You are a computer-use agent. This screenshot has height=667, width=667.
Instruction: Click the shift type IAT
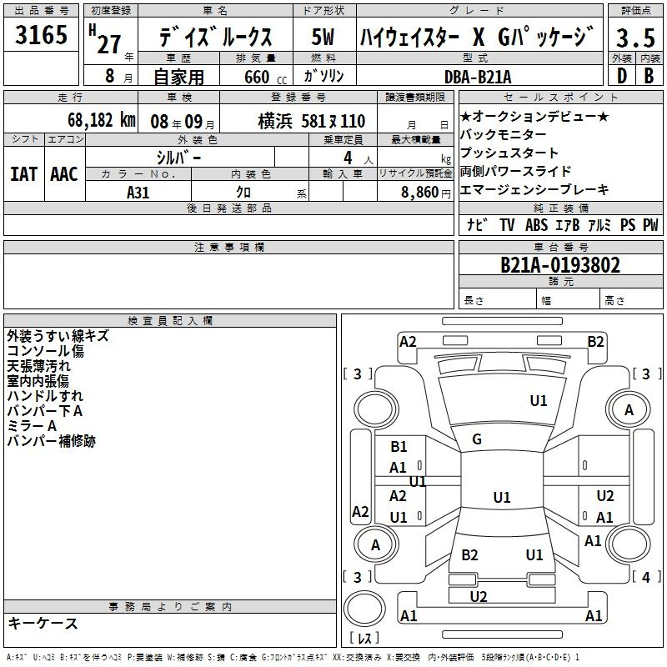point(23,174)
